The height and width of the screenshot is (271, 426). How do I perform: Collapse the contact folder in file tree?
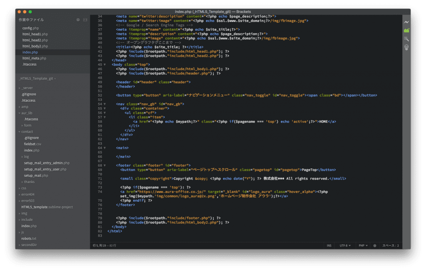tap(27, 132)
